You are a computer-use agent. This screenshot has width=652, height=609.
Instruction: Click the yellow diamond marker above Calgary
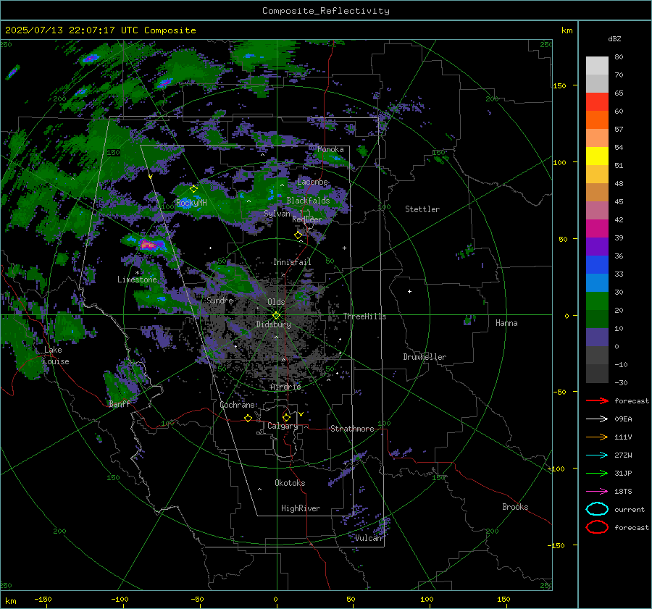(x=286, y=417)
